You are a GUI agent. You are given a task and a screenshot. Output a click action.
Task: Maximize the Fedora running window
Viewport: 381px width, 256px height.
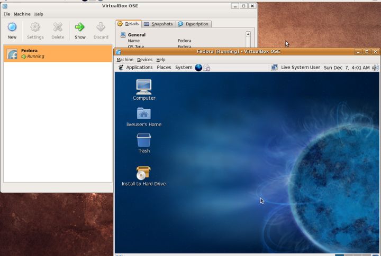click(367, 51)
